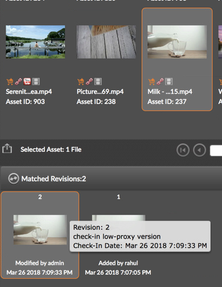Screen dimensions: 222x287
Task: Click file name Picture...69.mp4
Action: click(100, 92)
